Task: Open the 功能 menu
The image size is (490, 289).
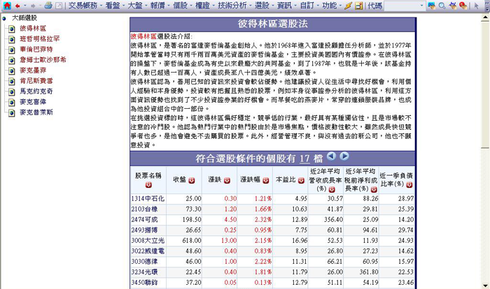Action: click(x=330, y=6)
